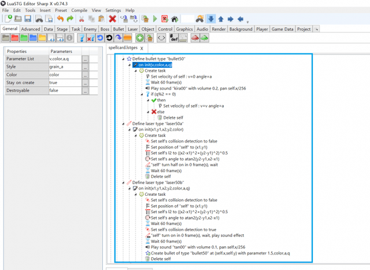Click the Cut scissors icon
The height and width of the screenshot is (270, 370).
pyautogui.click(x=82, y=19)
